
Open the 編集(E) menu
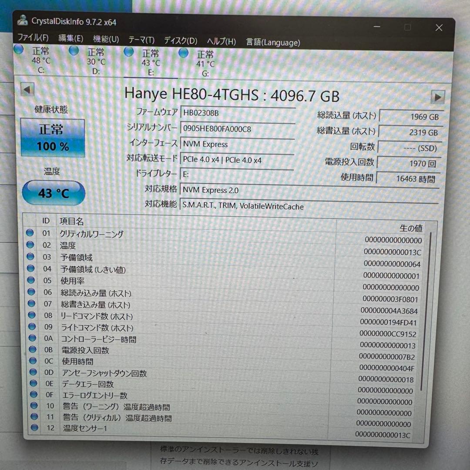[71, 38]
